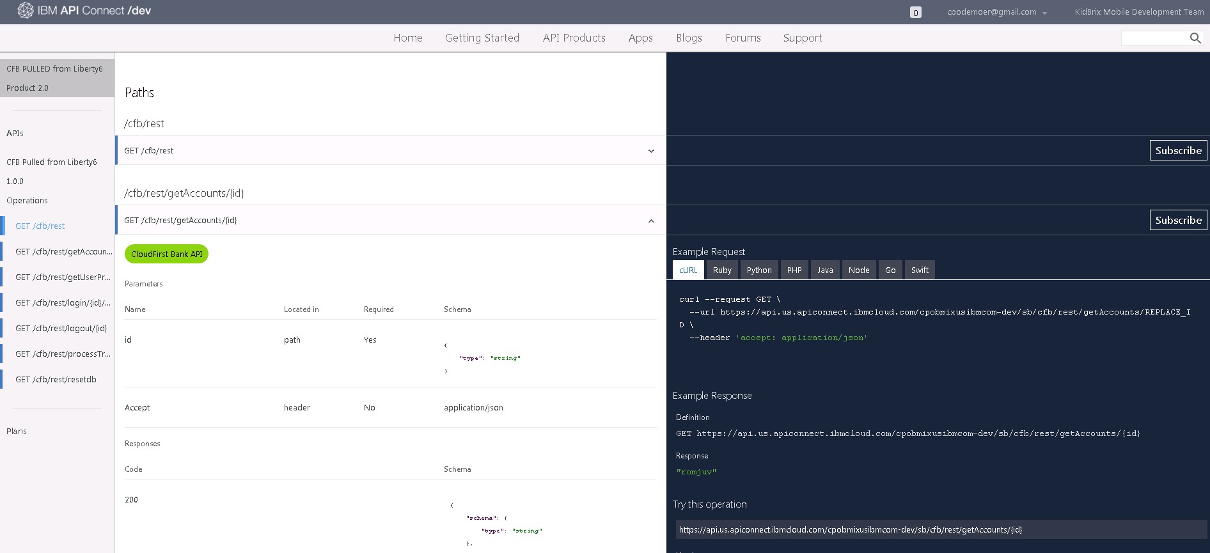This screenshot has height=553, width=1210.
Task: Open GET /cfb/rest/logout/{id} in sidebar
Action: pyautogui.click(x=61, y=329)
